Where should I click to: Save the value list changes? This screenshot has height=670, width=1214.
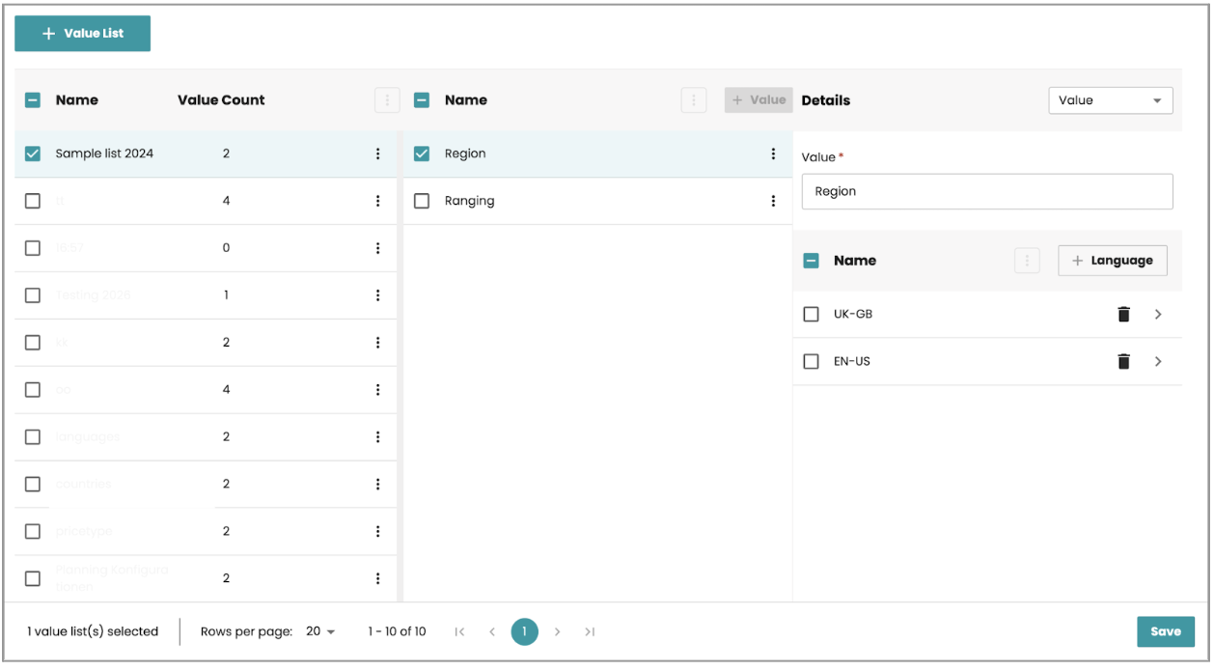click(1165, 632)
